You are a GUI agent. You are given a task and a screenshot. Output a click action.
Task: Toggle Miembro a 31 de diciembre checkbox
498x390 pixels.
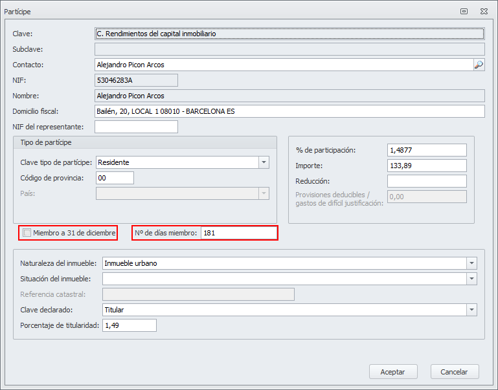[27, 233]
